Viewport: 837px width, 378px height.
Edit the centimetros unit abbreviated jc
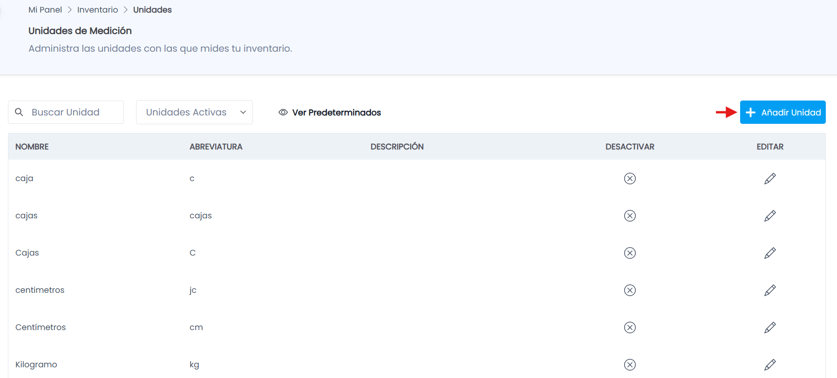[770, 290]
